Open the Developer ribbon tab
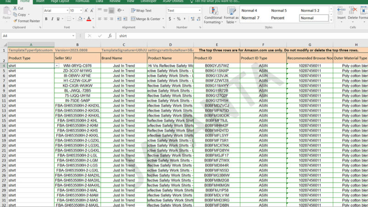Screen dimensions: 368x207 pyautogui.click(x=148, y=1)
